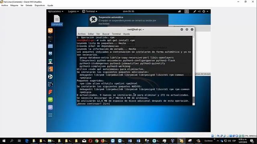Open BeEF icon in the Kali dock
This screenshot has height=144, width=257.
(50, 84)
